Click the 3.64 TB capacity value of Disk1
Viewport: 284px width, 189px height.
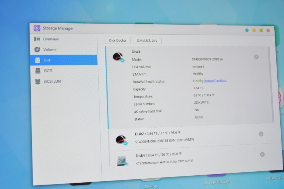(x=198, y=88)
